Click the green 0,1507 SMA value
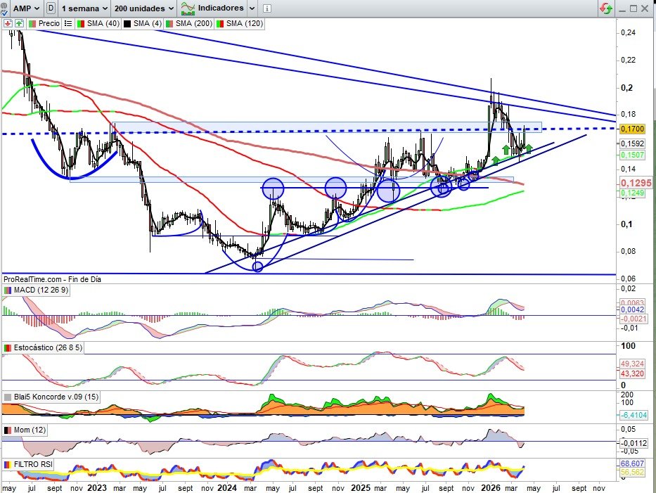The image size is (656, 493). pos(632,155)
